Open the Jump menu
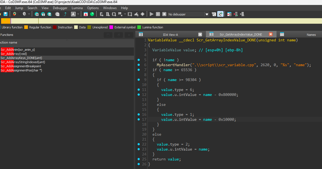322x169 pixels. click(19, 8)
